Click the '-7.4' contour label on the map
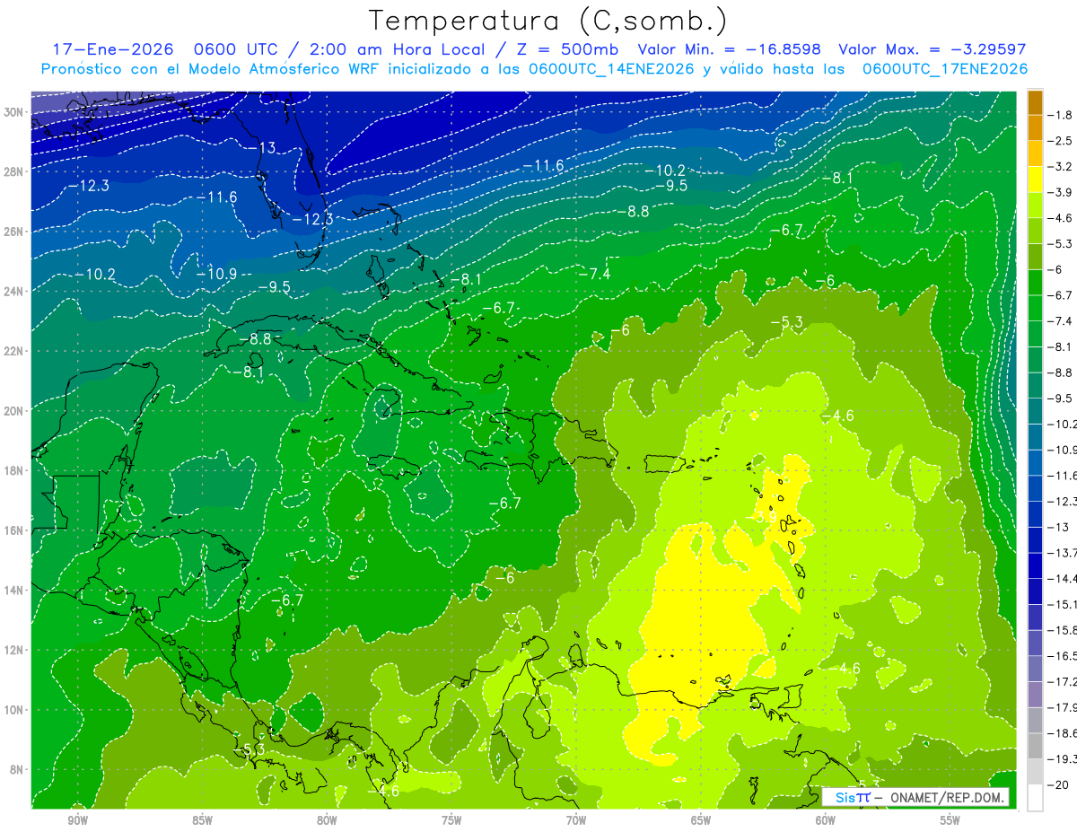1077x832 pixels. tap(593, 274)
